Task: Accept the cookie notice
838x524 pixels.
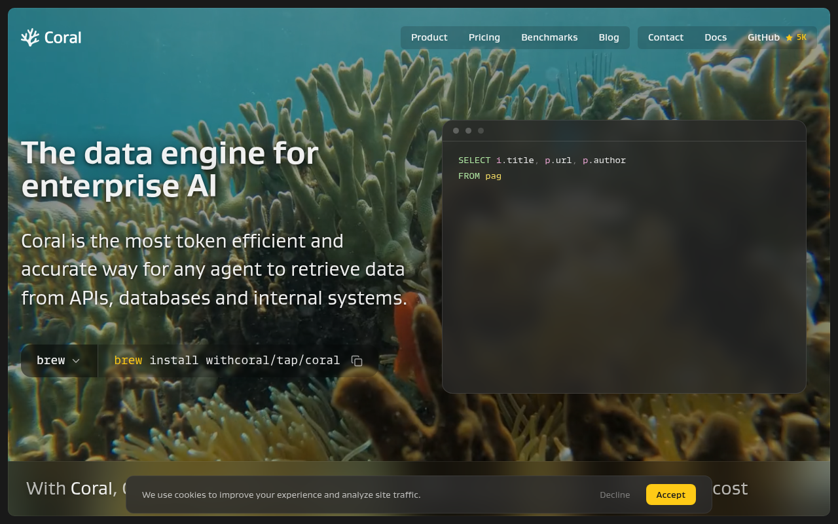Action: [671, 495]
